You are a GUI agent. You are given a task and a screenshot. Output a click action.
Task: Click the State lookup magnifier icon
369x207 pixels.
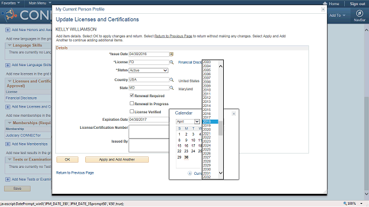point(172,88)
